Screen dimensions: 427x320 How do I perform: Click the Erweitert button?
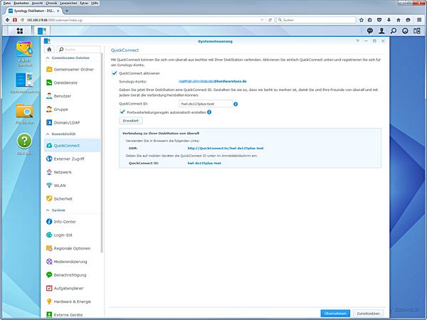click(x=131, y=121)
